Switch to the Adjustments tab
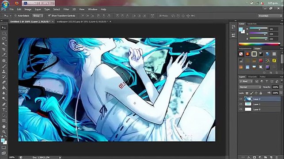The height and width of the screenshot is (159, 284). coord(245,49)
